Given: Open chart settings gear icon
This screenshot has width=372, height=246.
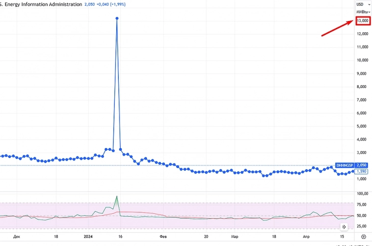Looking at the screenshot, I should click(364, 236).
